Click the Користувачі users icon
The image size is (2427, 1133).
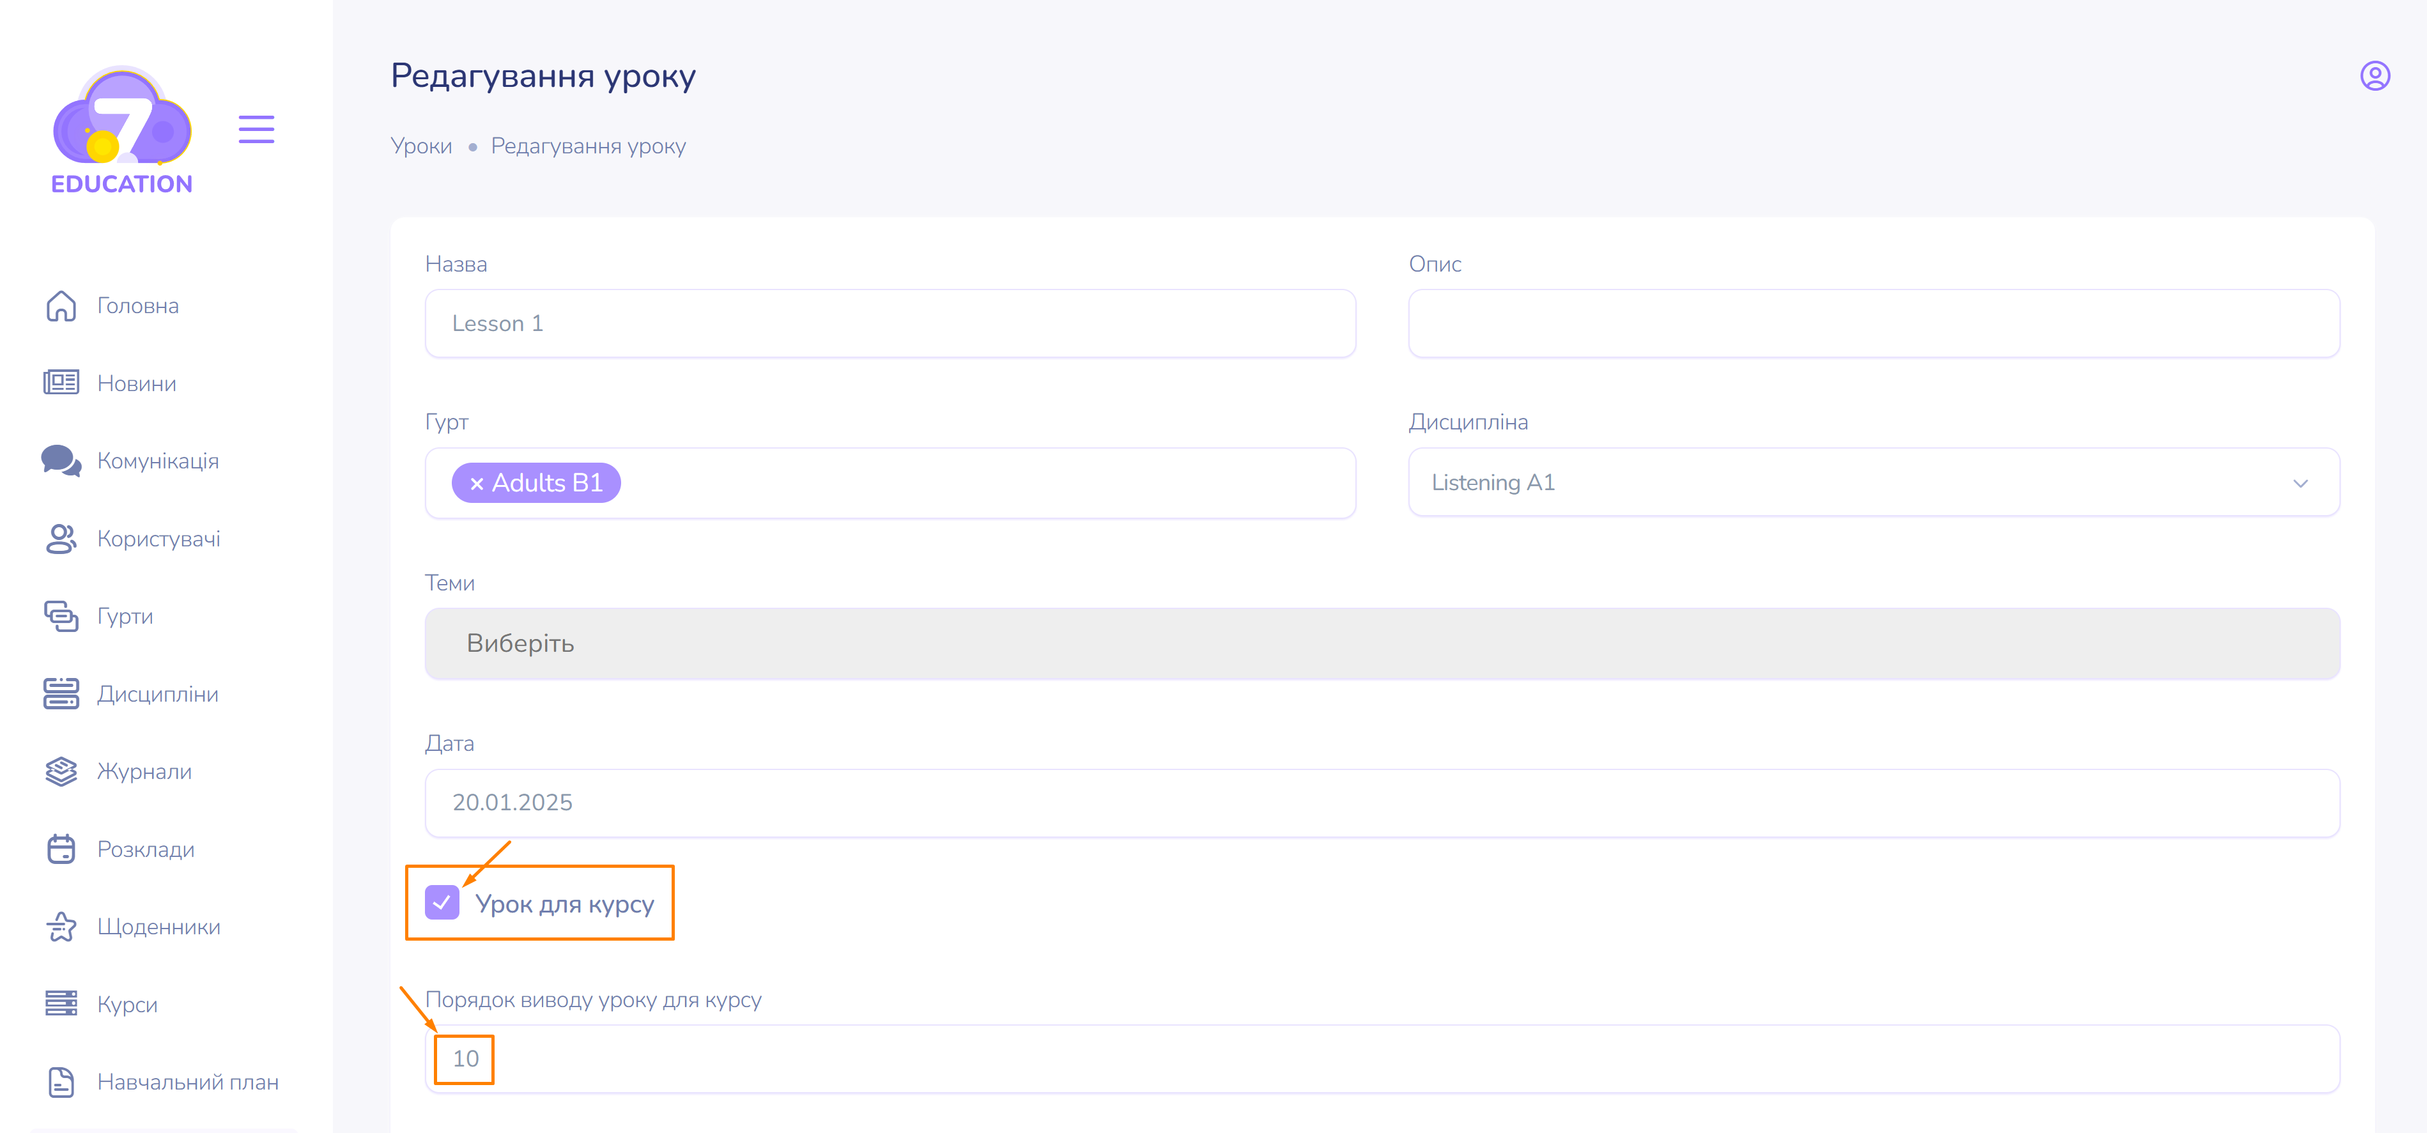[x=61, y=539]
